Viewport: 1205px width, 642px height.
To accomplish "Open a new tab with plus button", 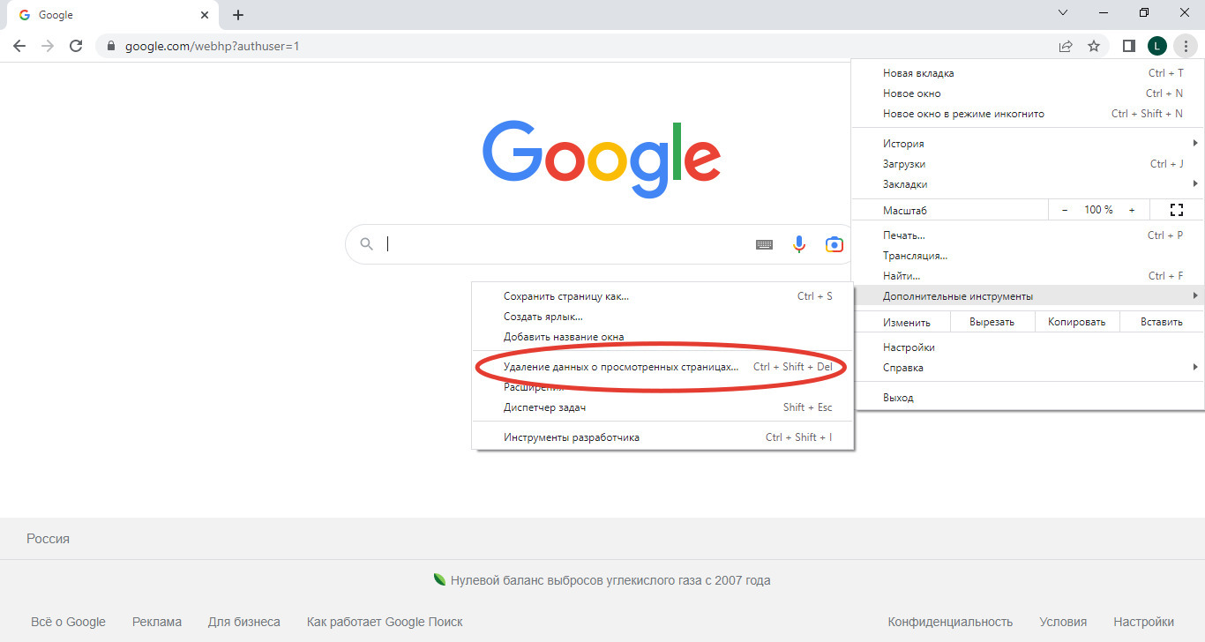I will (x=238, y=15).
